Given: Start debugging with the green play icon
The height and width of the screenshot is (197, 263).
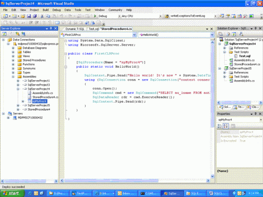Looking at the screenshot, I should tap(95, 16).
